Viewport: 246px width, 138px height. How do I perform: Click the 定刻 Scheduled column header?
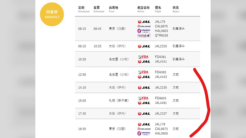pos(84,9)
